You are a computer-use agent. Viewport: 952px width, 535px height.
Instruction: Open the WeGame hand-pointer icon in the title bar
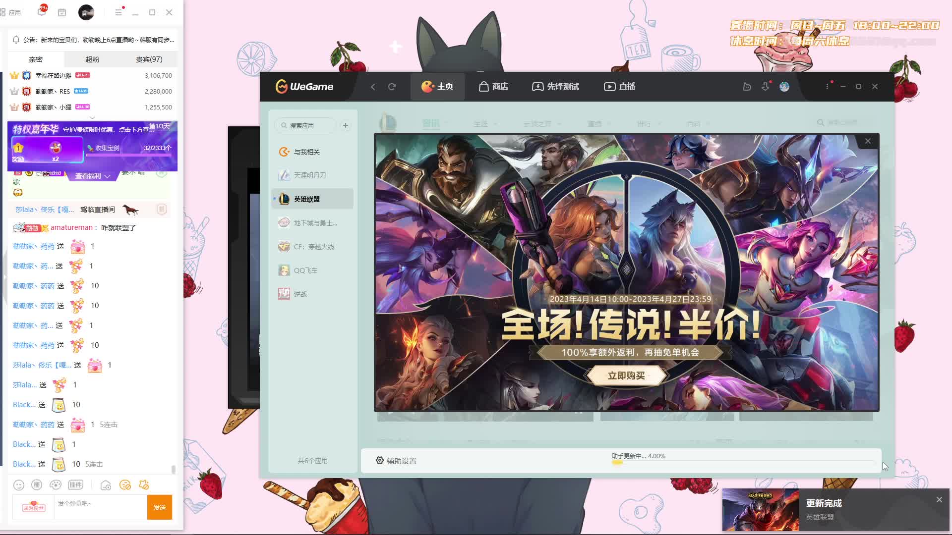[747, 87]
